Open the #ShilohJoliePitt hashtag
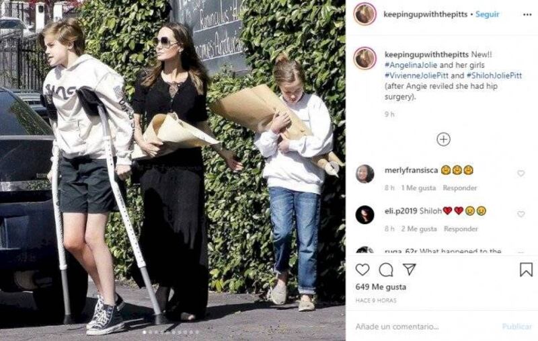Screen dimensions: 538x341 coord(494,75)
